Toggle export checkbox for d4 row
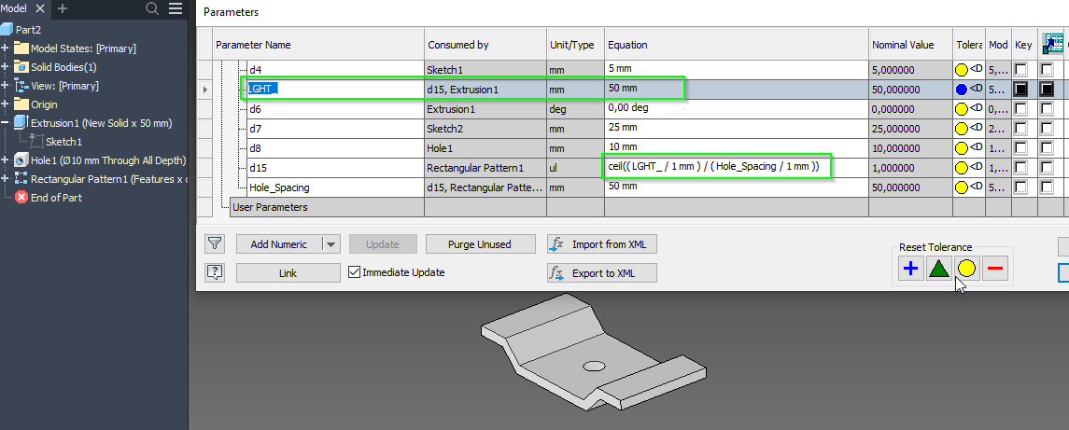Screen dimensions: 1069x430 pyautogui.click(x=1047, y=70)
